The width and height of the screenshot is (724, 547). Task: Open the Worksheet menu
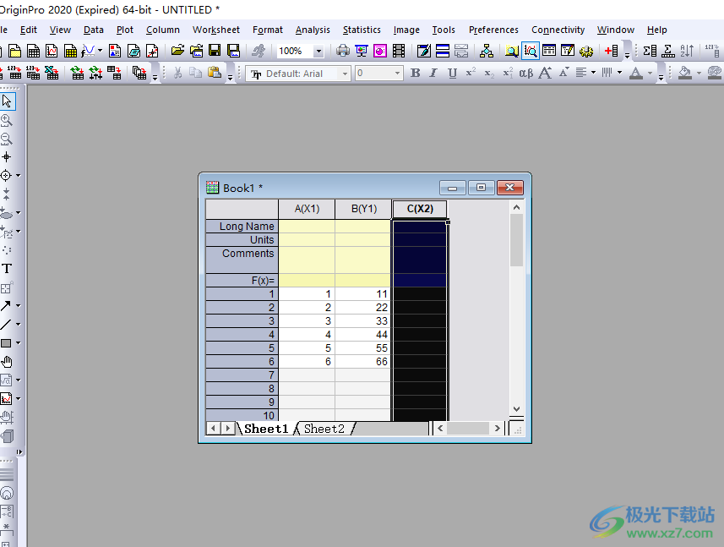[216, 30]
